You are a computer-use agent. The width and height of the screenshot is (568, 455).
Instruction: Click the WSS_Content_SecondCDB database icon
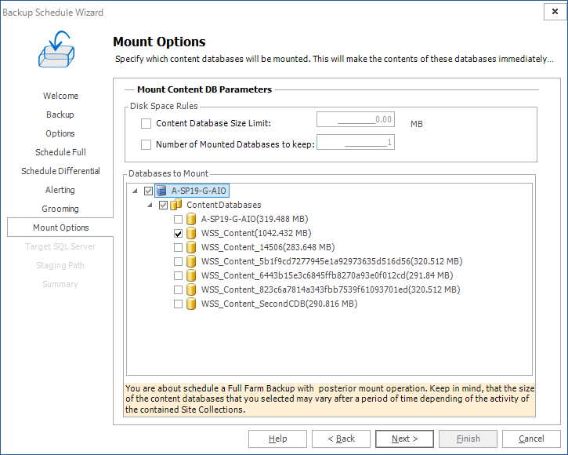(191, 304)
